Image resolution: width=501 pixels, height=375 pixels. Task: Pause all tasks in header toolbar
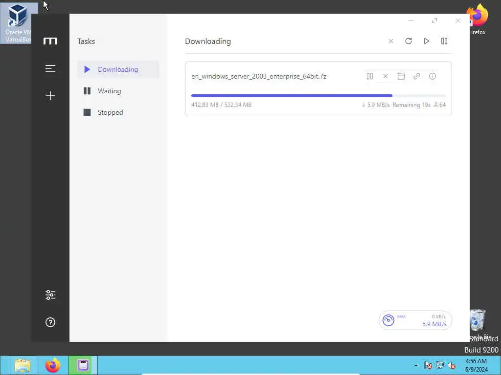coord(444,41)
